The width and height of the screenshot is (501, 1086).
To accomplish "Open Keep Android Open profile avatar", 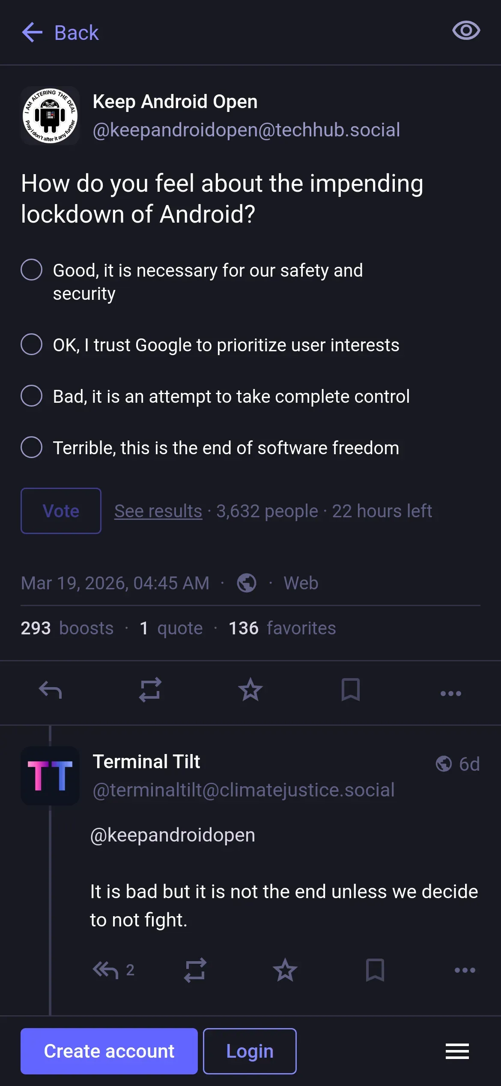I will [50, 115].
